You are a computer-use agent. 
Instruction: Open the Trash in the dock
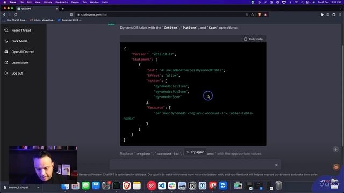click(278, 185)
